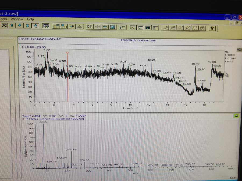This screenshot has width=242, height=181.
Task: Click the Time (min) axis label
Action: [130, 108]
